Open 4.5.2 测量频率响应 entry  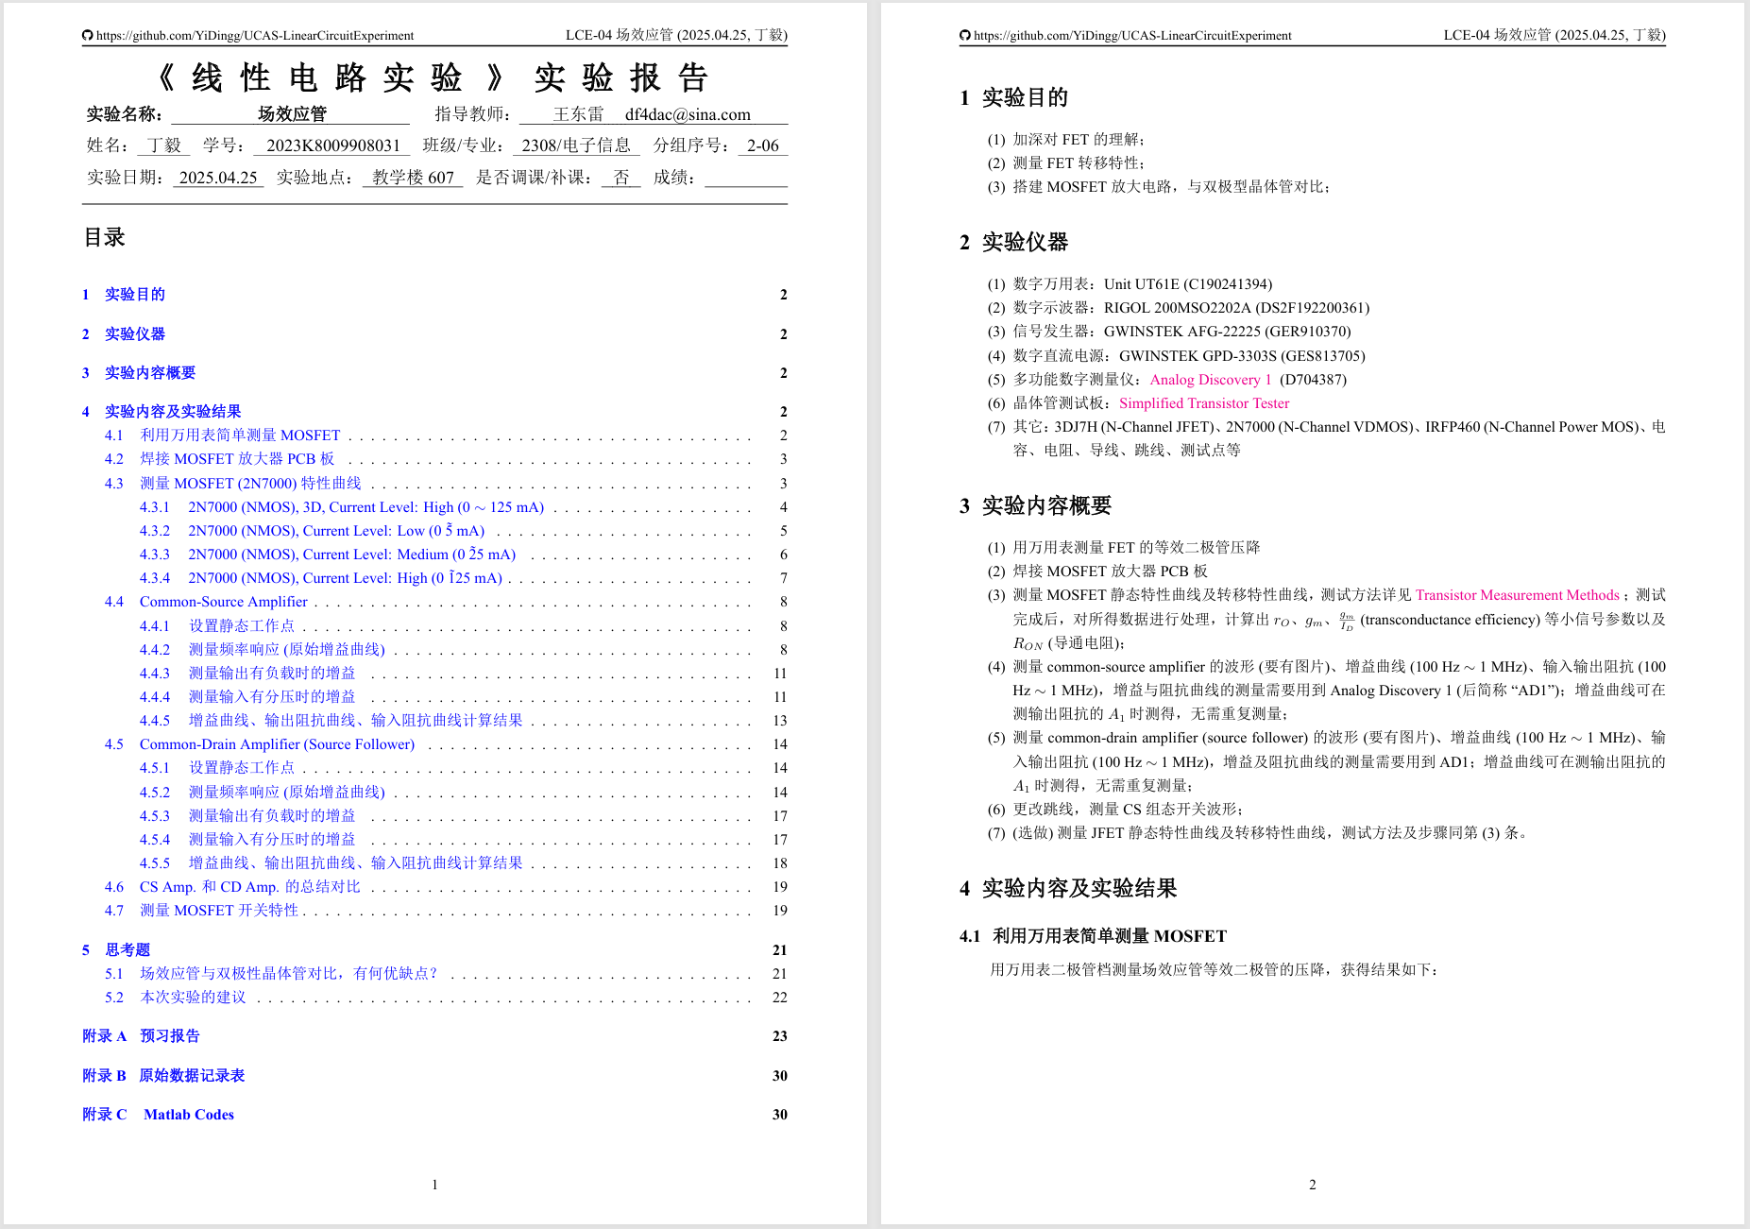tap(263, 793)
